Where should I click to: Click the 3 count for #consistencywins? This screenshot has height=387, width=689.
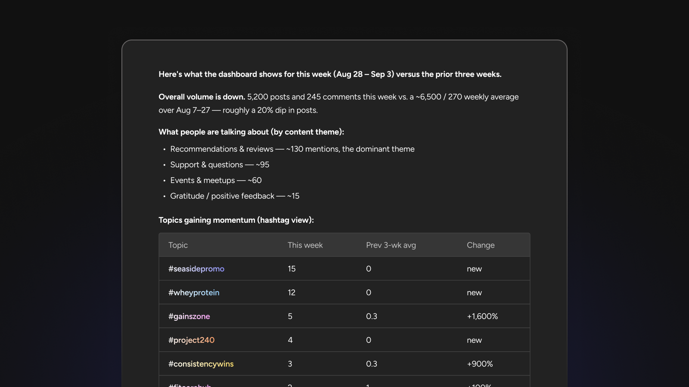[x=290, y=364]
